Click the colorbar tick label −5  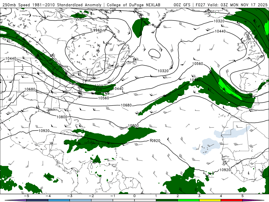point(27,196)
